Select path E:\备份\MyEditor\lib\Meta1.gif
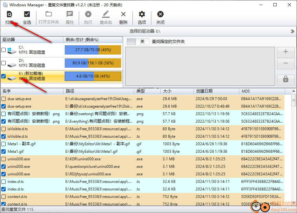The height and width of the screenshot is (213, 297). point(91,152)
